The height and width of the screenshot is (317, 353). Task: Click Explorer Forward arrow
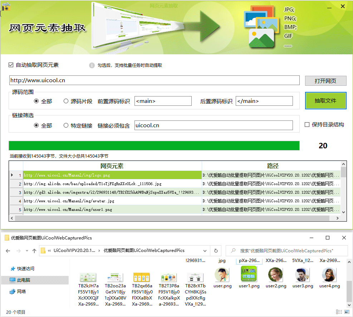(19, 251)
